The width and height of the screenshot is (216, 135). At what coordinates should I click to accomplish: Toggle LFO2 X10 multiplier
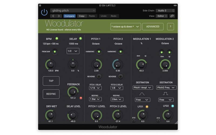(x=158, y=121)
